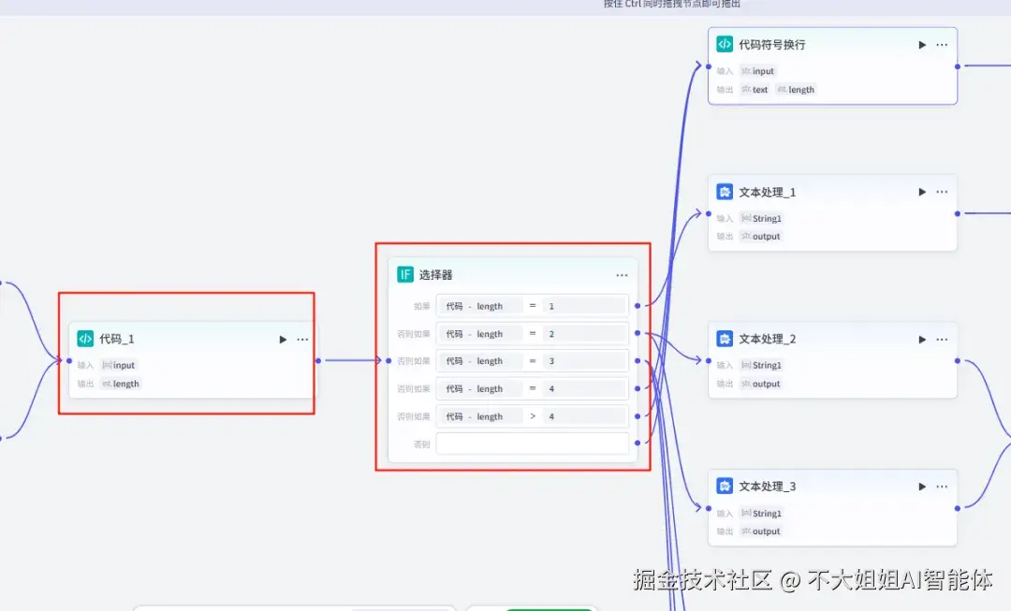Click the plugin icon on 文本处理_1 node
Viewport: 1011px width, 611px height.
pos(724,191)
